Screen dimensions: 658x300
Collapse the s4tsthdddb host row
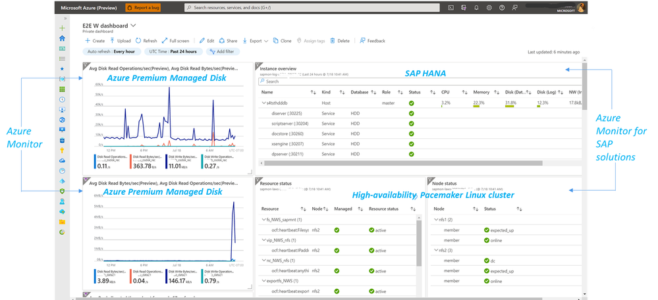pos(263,103)
